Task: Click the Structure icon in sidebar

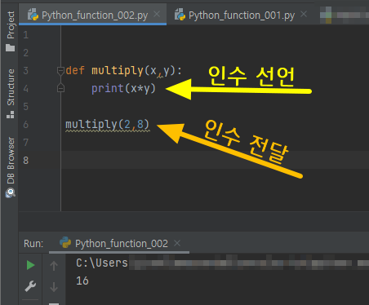Action: pos(11,114)
